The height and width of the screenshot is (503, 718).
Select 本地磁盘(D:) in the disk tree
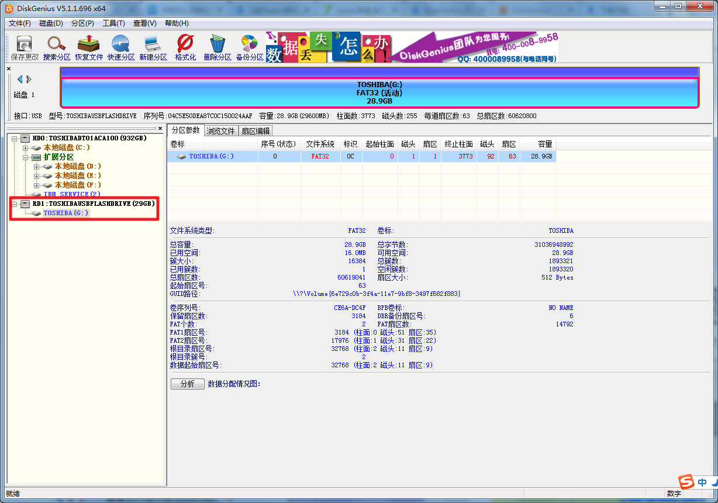coord(78,166)
